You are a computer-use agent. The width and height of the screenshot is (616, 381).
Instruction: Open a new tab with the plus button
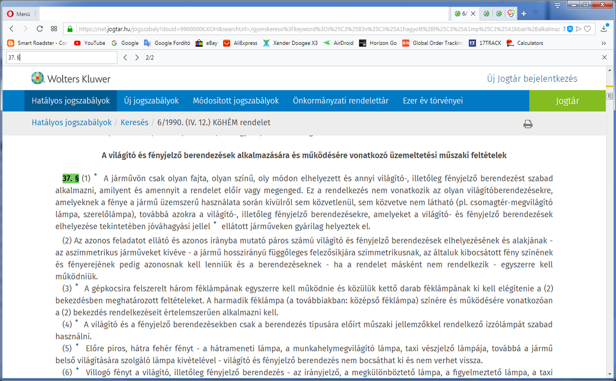tap(524, 13)
